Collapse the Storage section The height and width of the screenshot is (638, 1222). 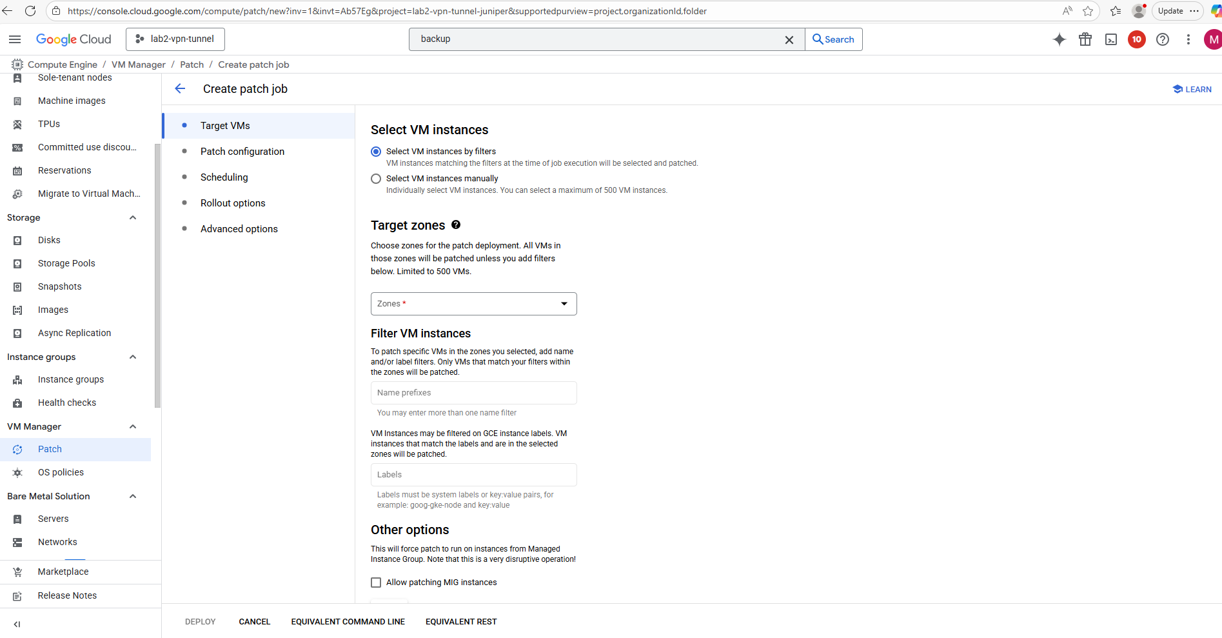pyautogui.click(x=133, y=217)
